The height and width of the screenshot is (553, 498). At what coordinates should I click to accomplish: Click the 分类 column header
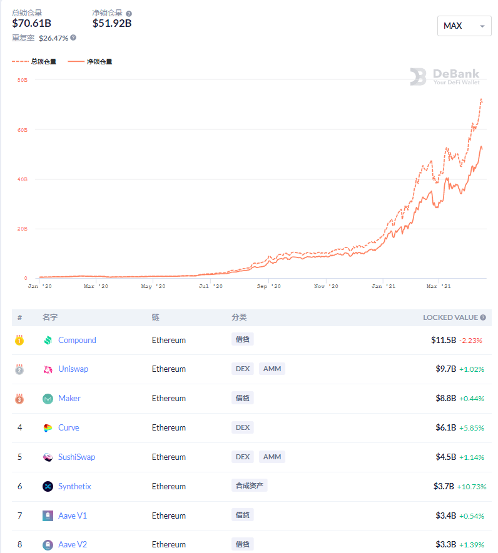(x=239, y=317)
